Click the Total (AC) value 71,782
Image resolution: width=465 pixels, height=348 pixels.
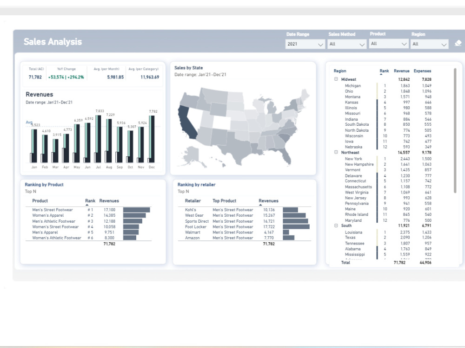(x=35, y=77)
